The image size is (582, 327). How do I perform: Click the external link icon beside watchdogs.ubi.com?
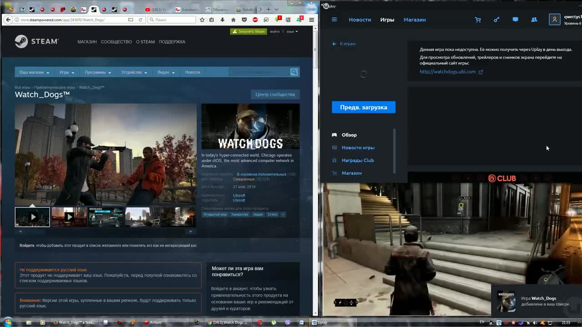point(481,72)
